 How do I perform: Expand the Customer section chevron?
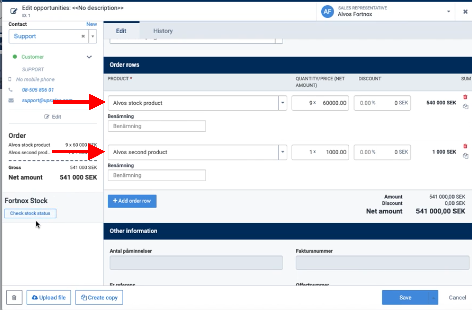[x=89, y=57]
